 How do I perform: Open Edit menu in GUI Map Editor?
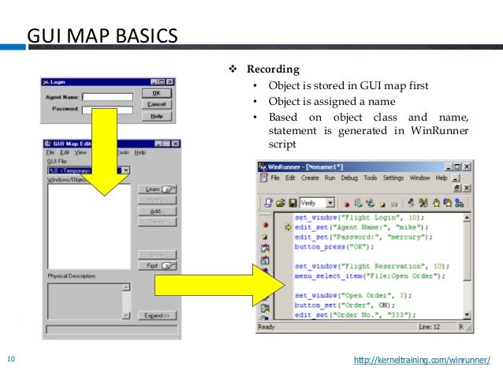[65, 152]
